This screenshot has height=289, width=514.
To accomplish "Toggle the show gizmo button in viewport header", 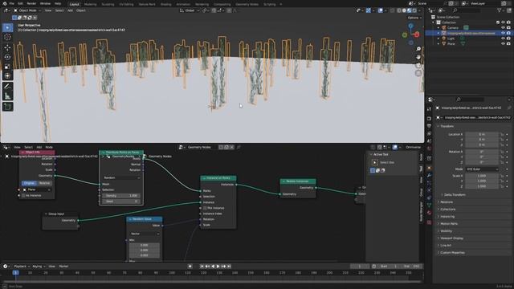I will click(369, 10).
